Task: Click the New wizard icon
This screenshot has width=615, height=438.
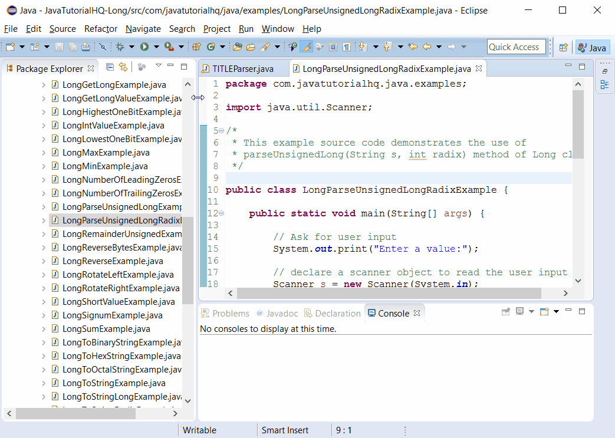Action: tap(10, 47)
